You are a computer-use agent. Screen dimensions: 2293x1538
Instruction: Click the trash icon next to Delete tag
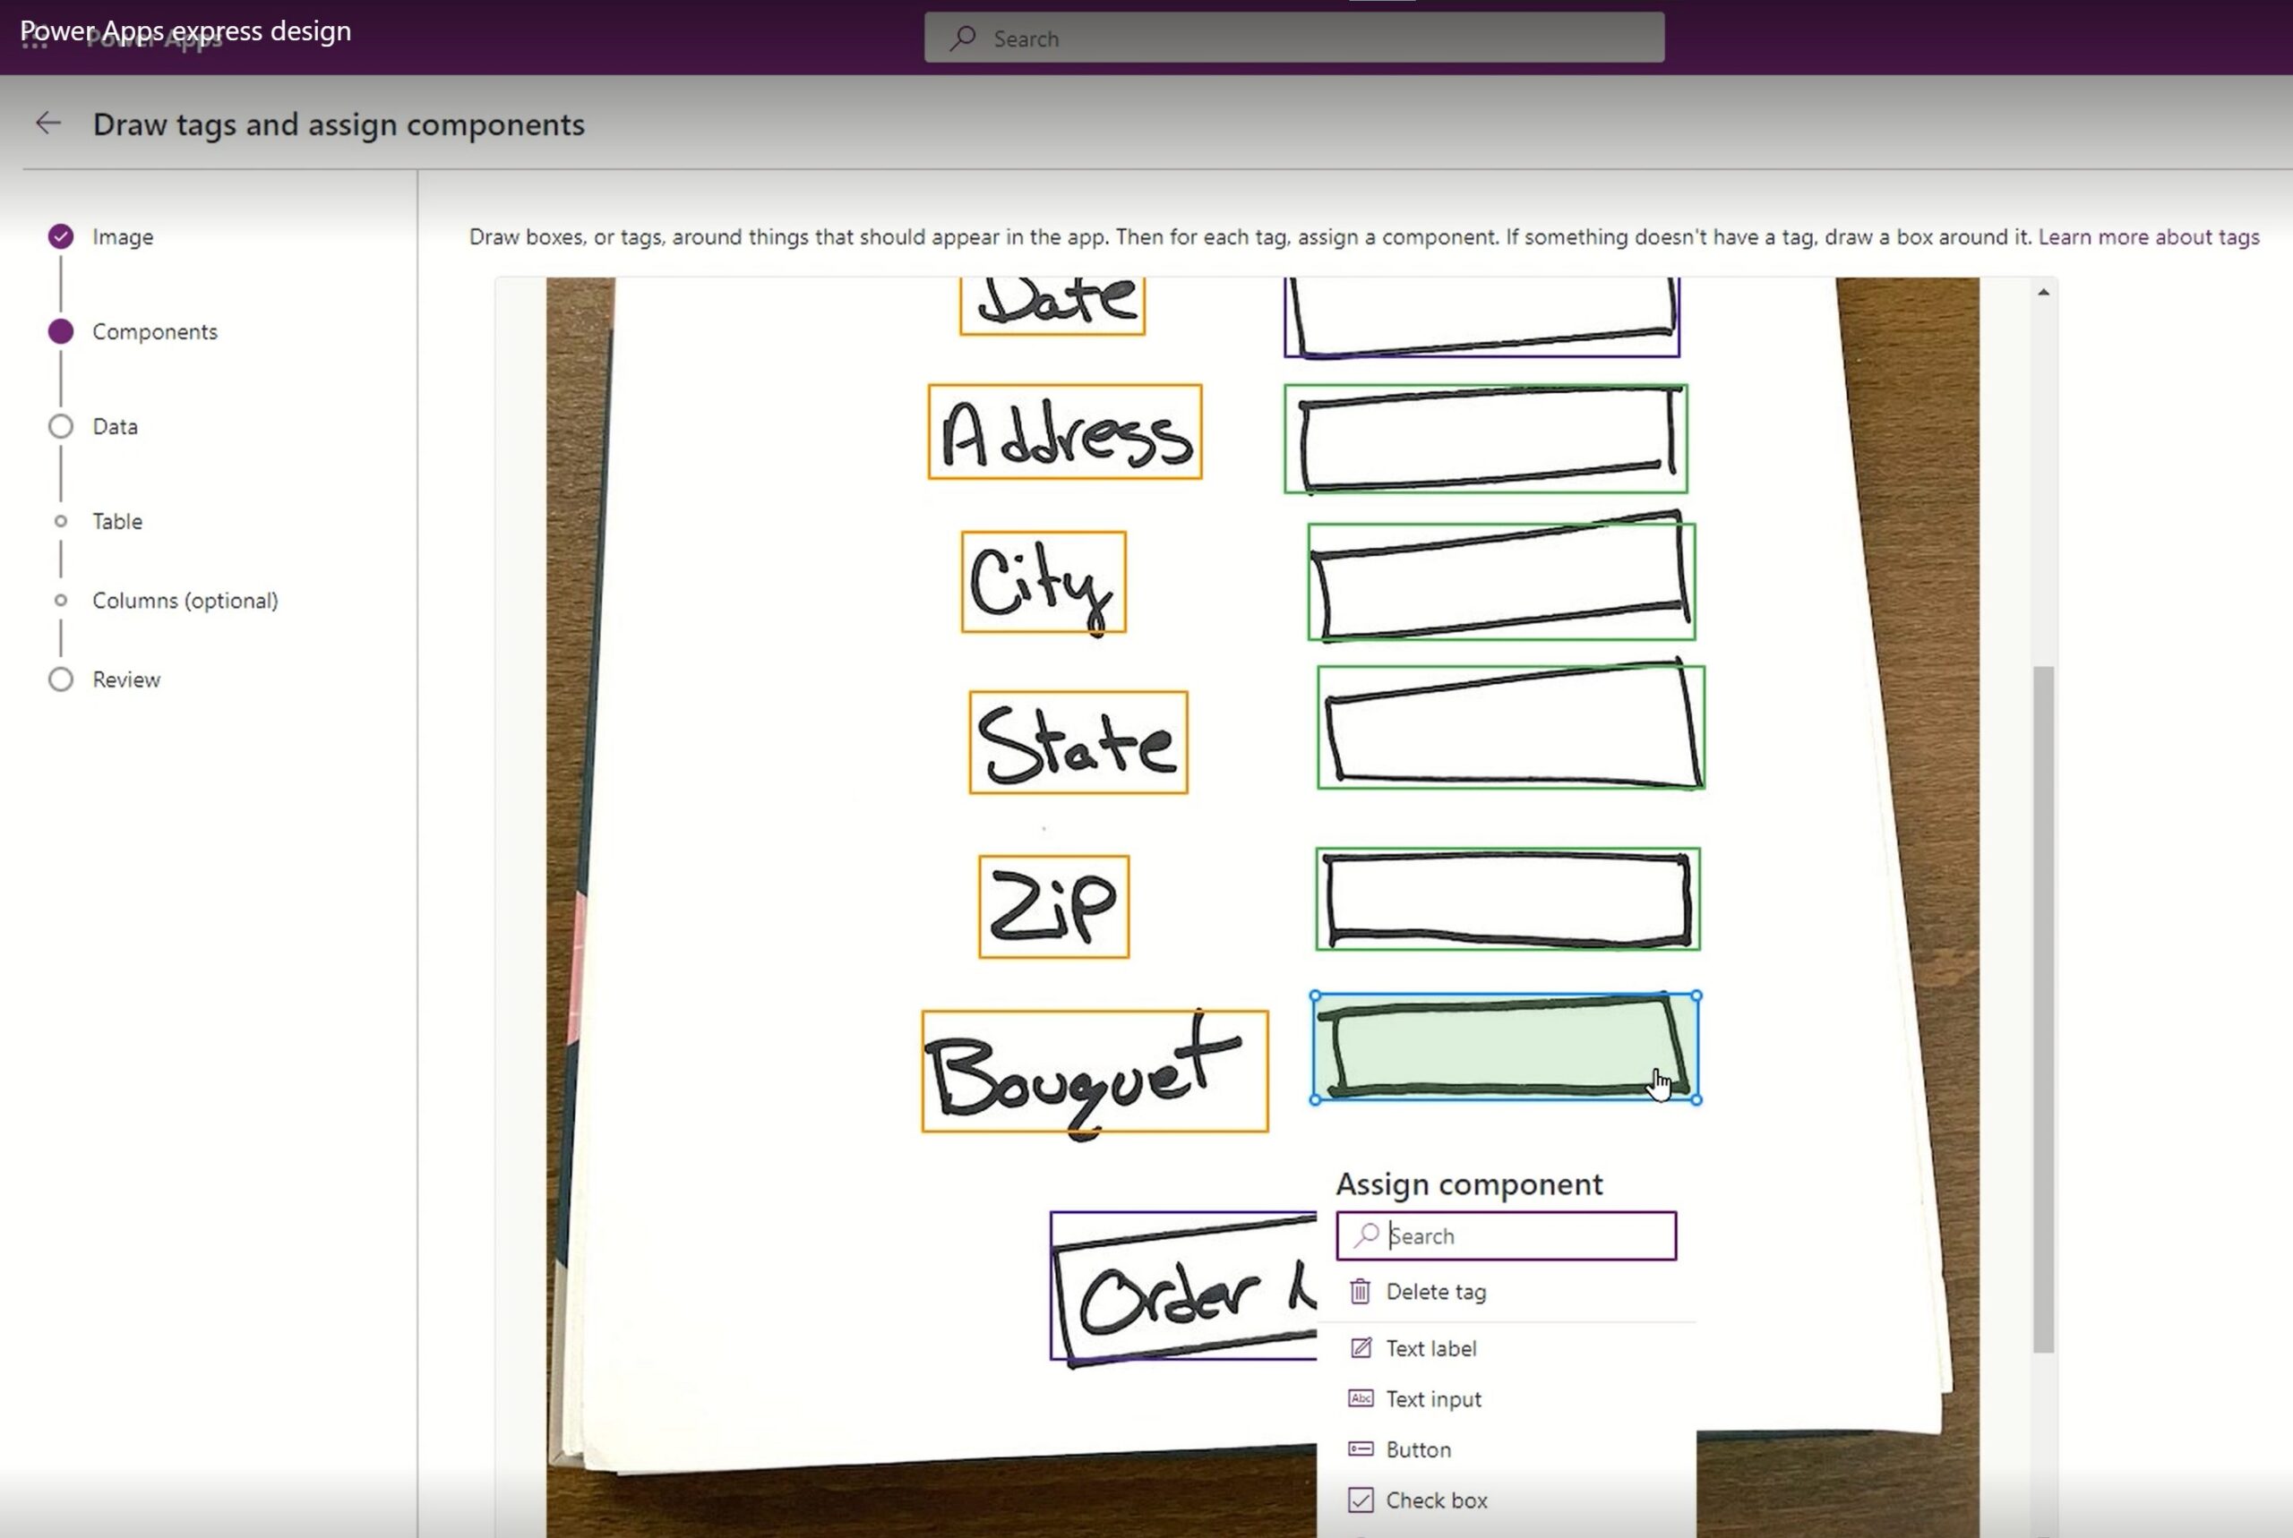1360,1291
